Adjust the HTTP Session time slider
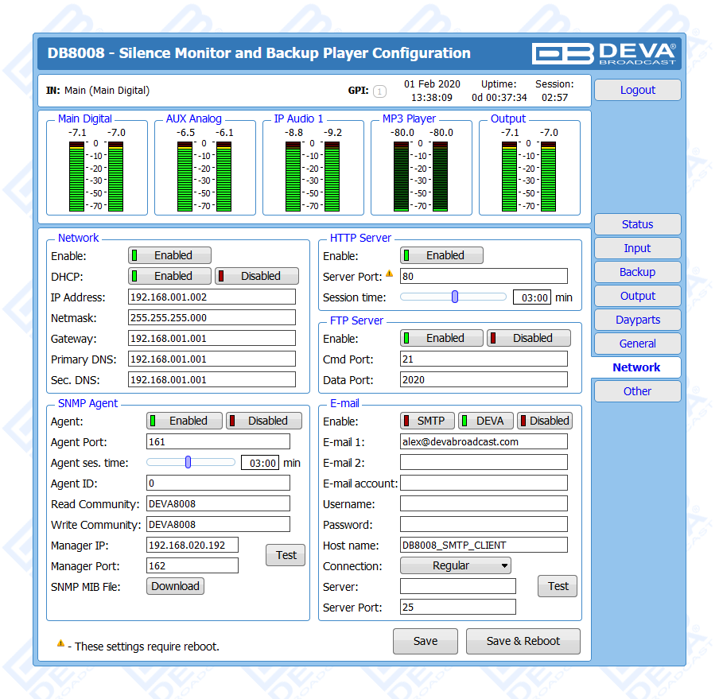The width and height of the screenshot is (719, 699). 455,297
